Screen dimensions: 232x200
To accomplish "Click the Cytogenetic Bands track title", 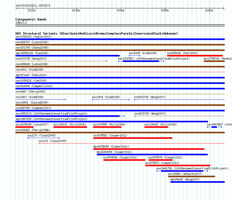I will (31, 19).
